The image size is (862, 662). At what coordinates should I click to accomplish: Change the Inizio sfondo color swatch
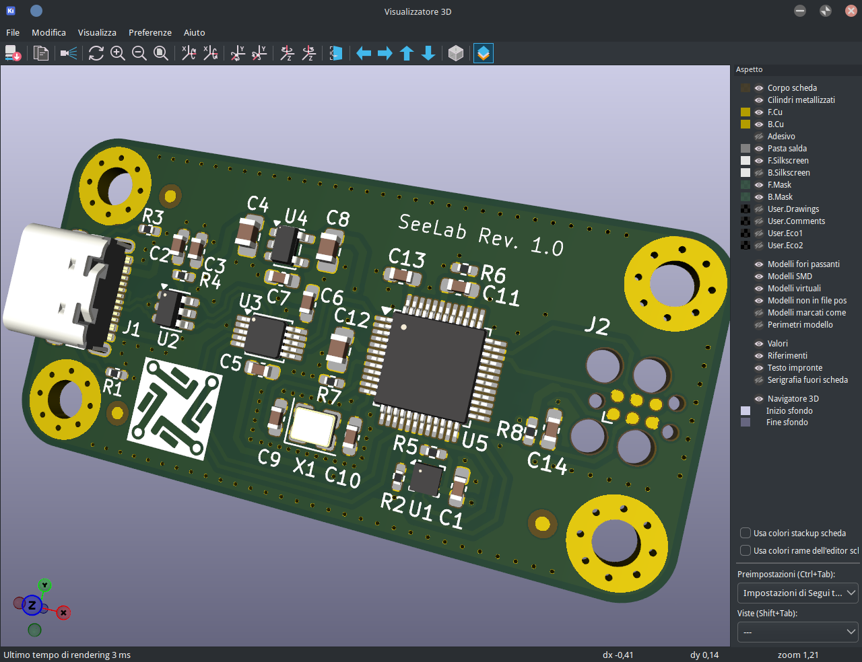(x=745, y=410)
